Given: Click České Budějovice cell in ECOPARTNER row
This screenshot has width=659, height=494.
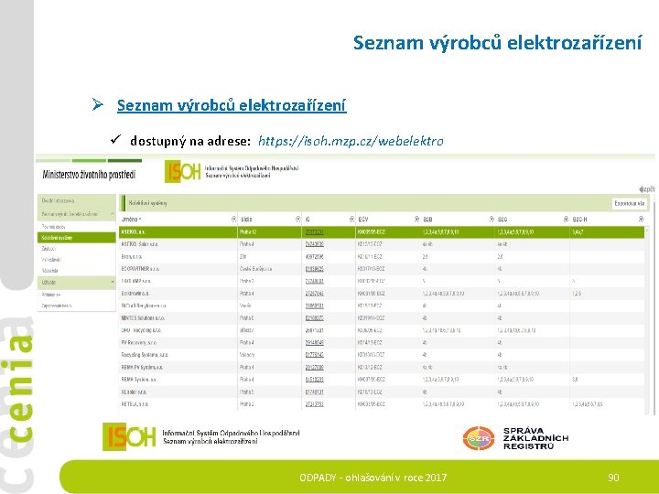Looking at the screenshot, I should click(255, 269).
